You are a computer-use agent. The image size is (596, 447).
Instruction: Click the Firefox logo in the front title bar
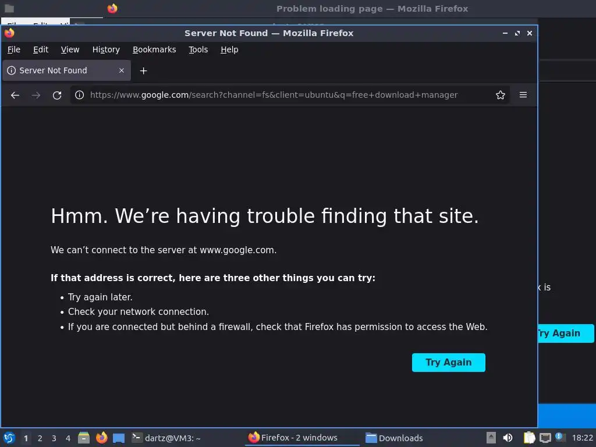(9, 33)
